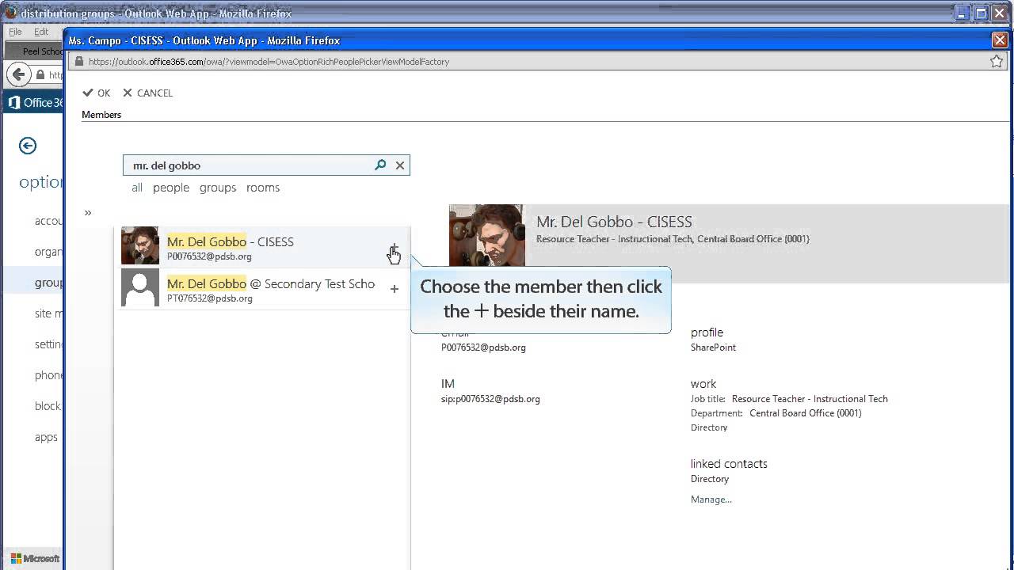Click the Firefox back navigation button
The width and height of the screenshot is (1014, 570).
[18, 75]
